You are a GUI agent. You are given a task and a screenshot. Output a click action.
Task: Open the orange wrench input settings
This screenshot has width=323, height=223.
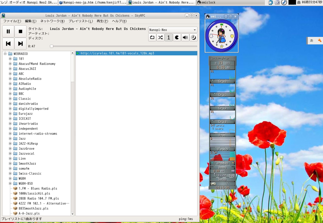click(319, 40)
